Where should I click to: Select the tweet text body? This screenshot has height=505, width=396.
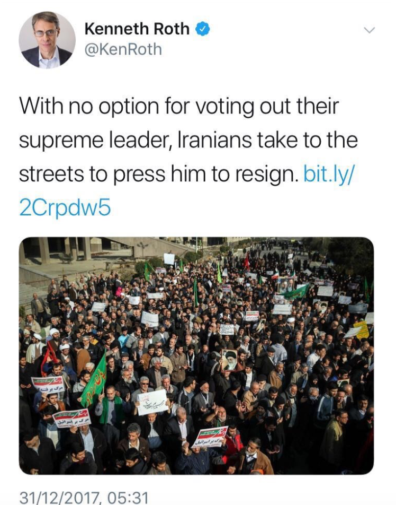tap(188, 157)
